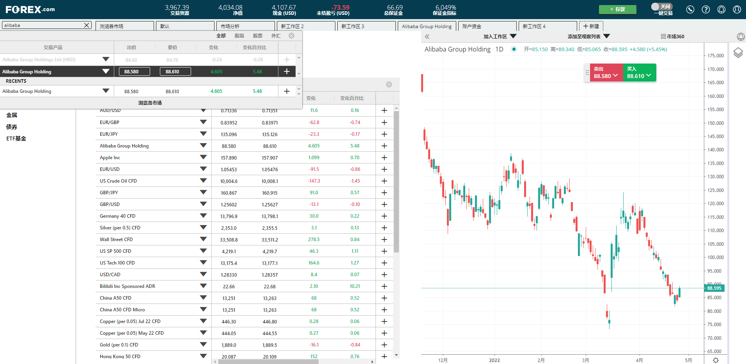Toggle the one-click trading switch
746x364 pixels.
click(x=662, y=7)
